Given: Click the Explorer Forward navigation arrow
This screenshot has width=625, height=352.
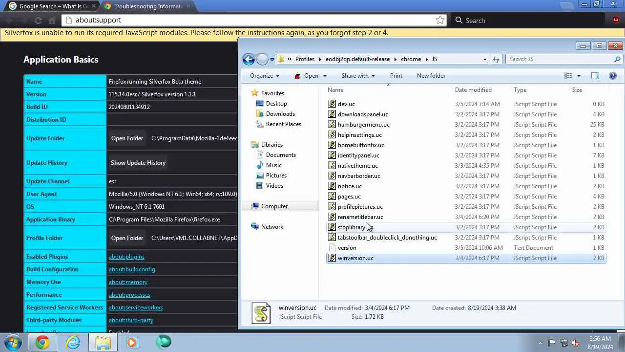Looking at the screenshot, I should (x=262, y=59).
